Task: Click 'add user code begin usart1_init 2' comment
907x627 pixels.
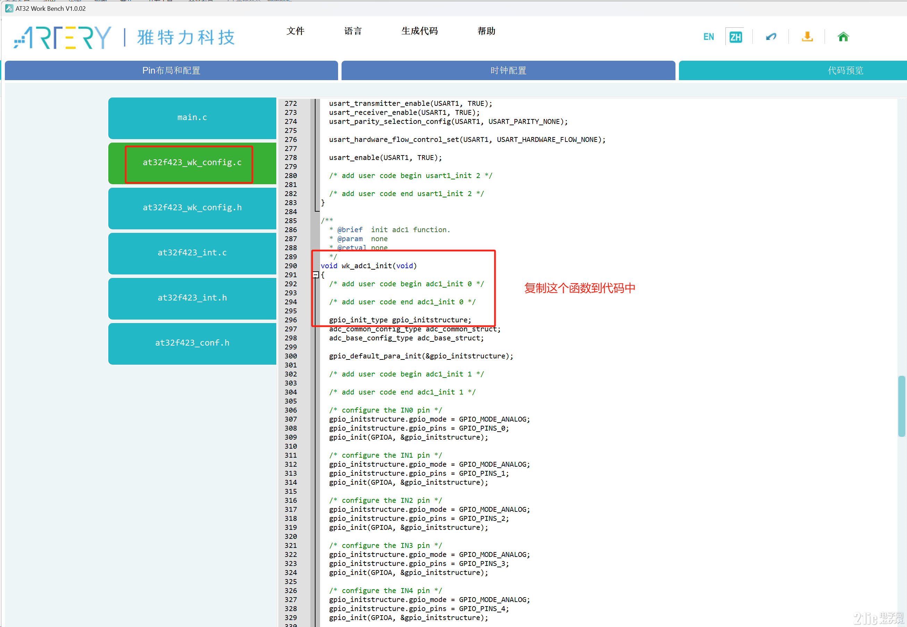Action: click(x=410, y=176)
